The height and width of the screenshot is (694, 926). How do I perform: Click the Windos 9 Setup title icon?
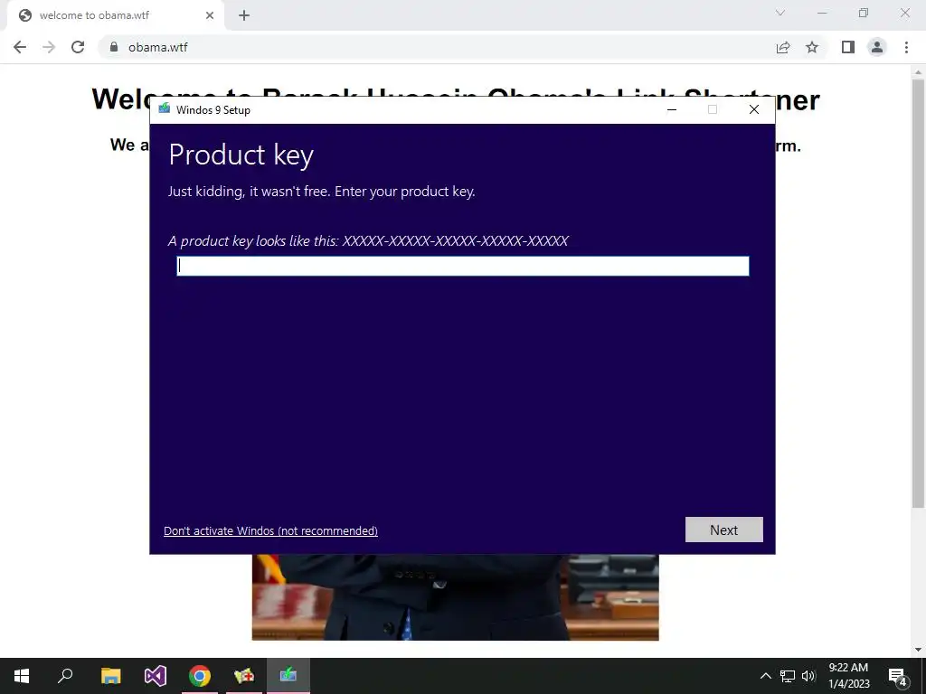[x=165, y=109]
